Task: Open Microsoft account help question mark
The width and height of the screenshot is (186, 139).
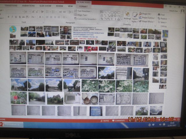Action: coord(166,6)
